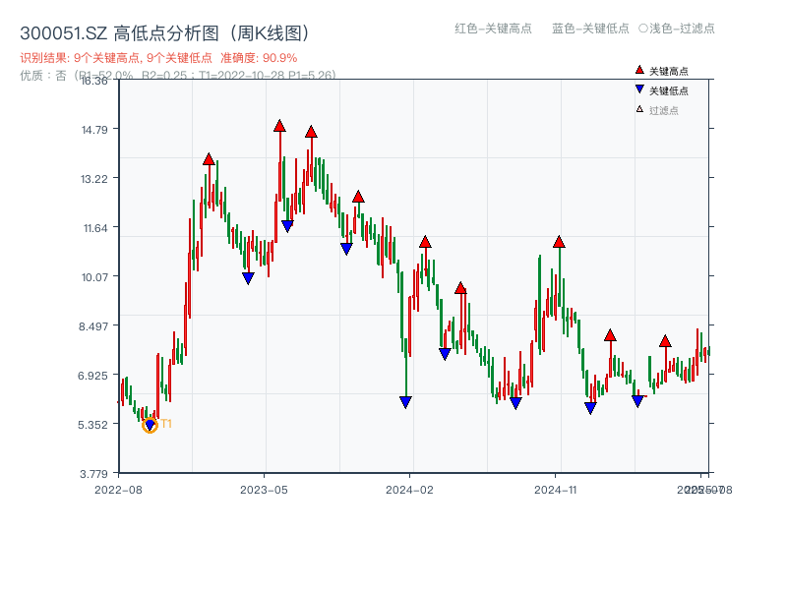Click the red triangle marker at the 14.79 peak

pyautogui.click(x=280, y=126)
